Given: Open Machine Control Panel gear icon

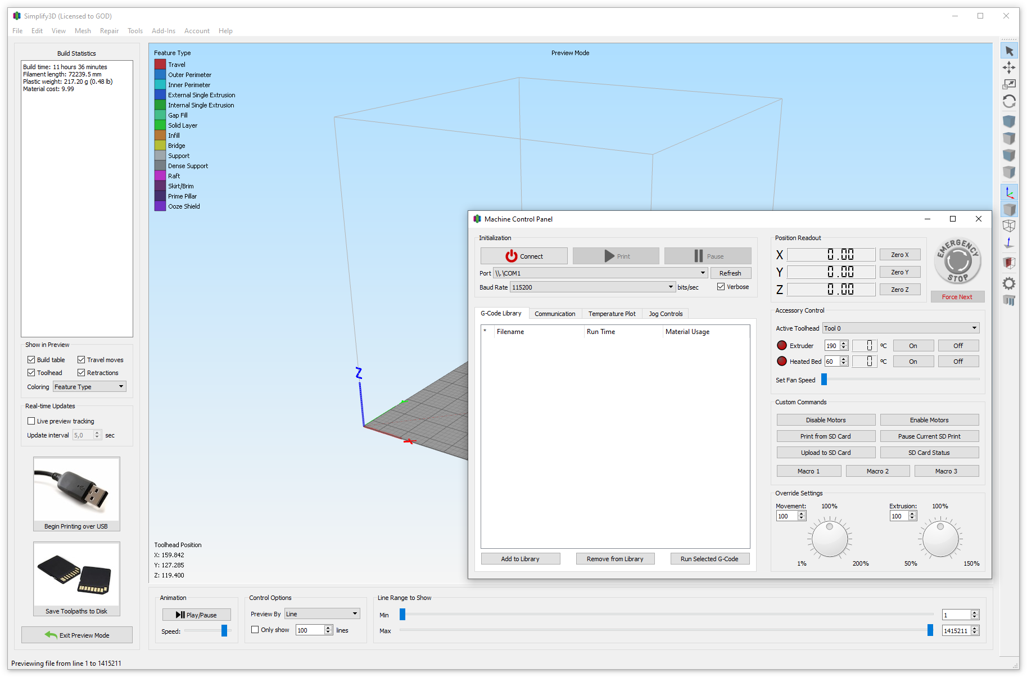Looking at the screenshot, I should coord(1009,283).
